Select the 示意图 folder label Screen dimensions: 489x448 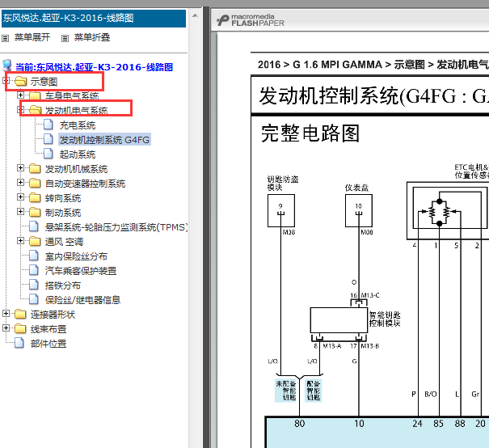point(44,82)
